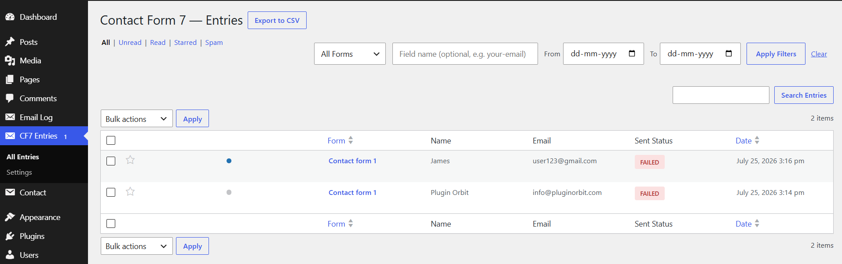Click top Apply bulk action button
The height and width of the screenshot is (264, 842).
[192, 119]
